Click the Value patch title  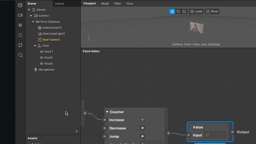click(198, 127)
